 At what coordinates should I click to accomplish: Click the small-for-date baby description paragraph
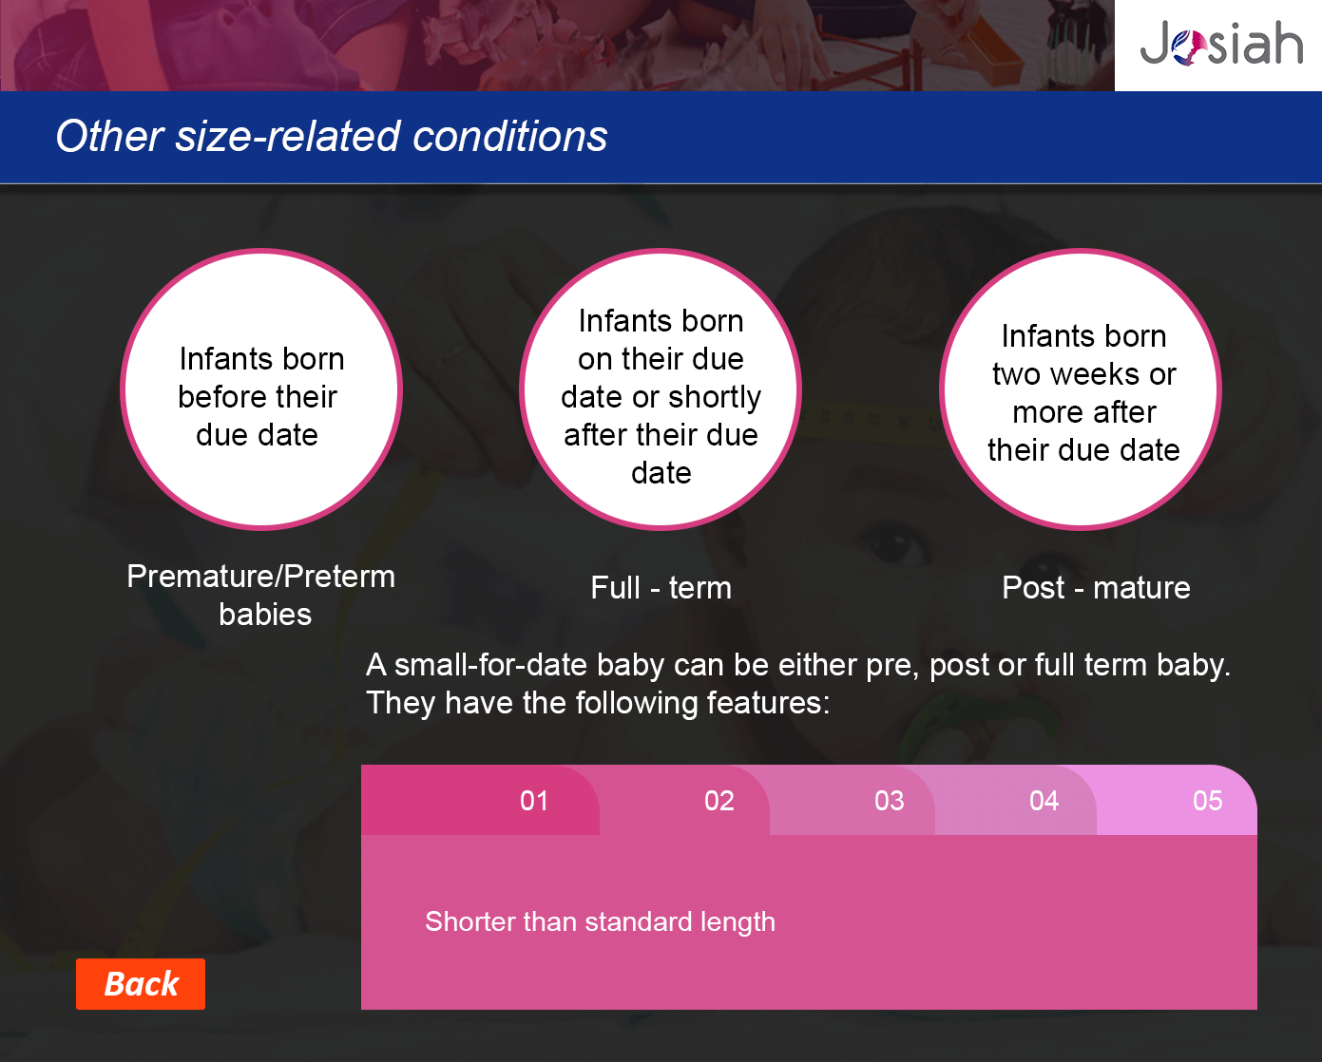[798, 683]
